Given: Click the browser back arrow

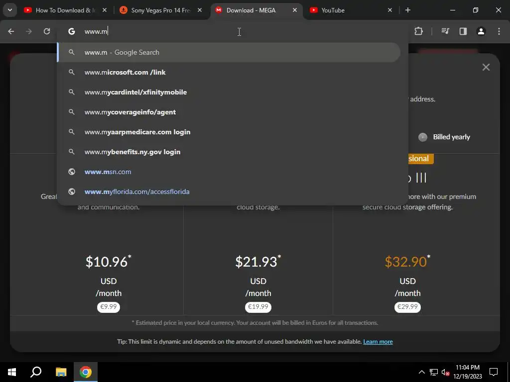Looking at the screenshot, I should pyautogui.click(x=11, y=31).
